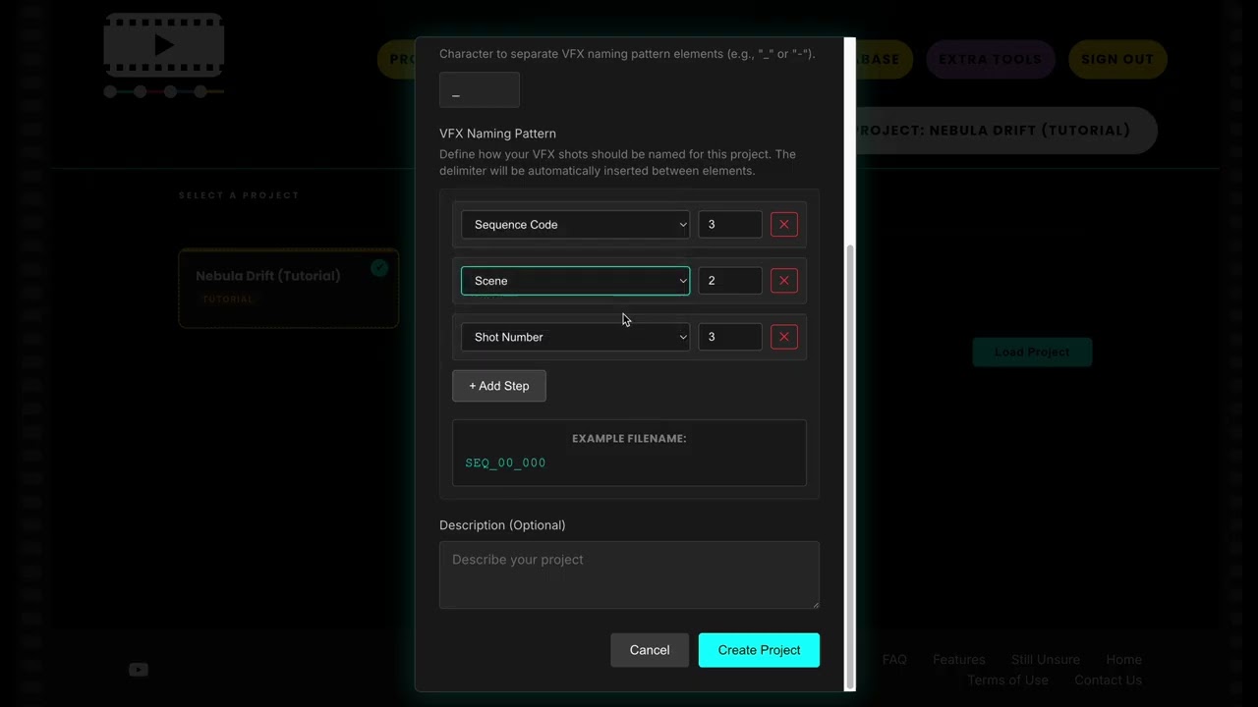The width and height of the screenshot is (1258, 707).
Task: Click the SEQ_00_000 example filename
Action: 505,462
